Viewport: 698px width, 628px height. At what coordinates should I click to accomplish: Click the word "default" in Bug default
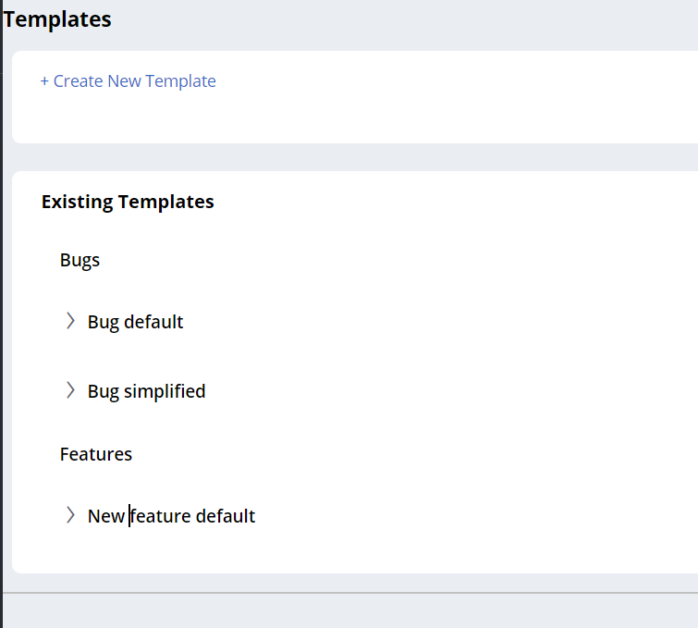[x=153, y=322]
